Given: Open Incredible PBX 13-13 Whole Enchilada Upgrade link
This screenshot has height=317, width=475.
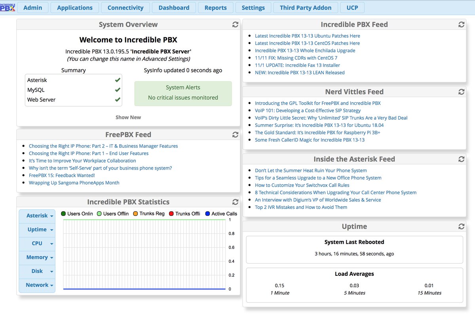Looking at the screenshot, I should coord(305,50).
